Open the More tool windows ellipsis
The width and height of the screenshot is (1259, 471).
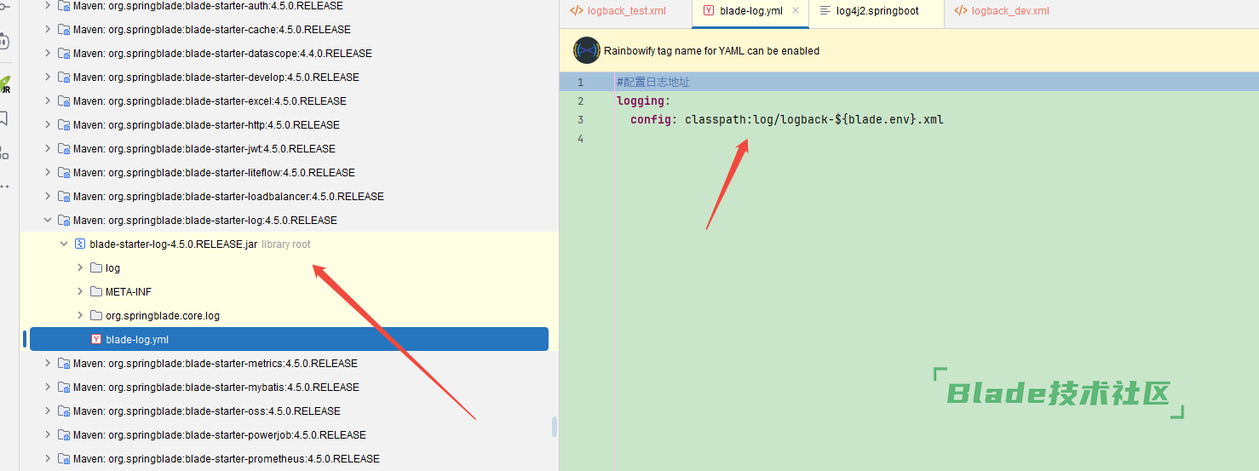[4, 186]
